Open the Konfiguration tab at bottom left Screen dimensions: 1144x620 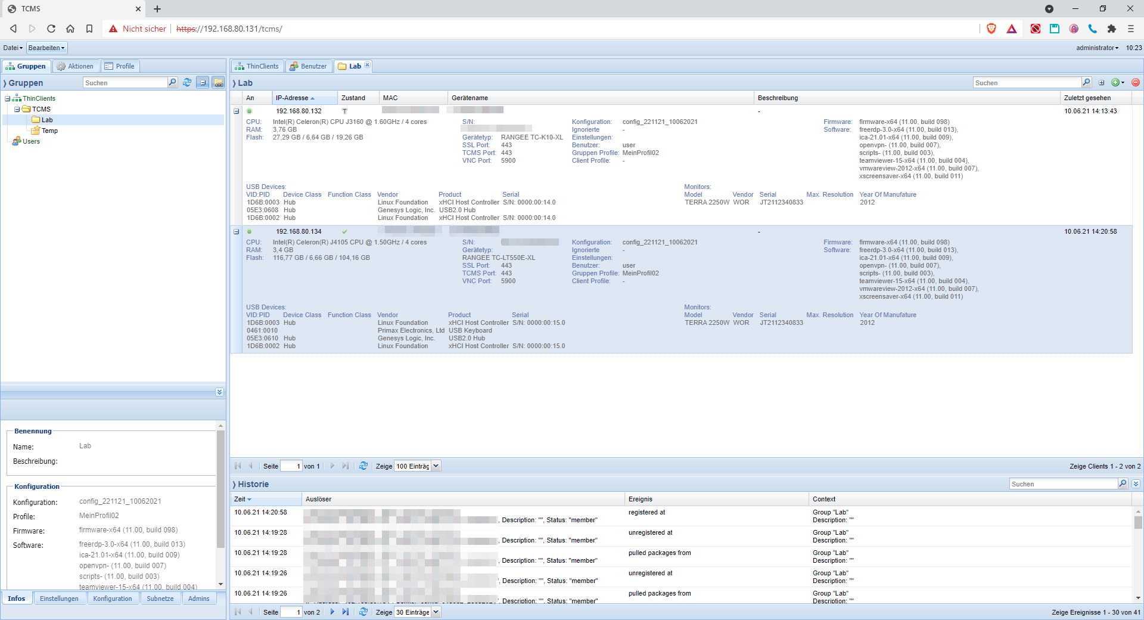(x=112, y=599)
